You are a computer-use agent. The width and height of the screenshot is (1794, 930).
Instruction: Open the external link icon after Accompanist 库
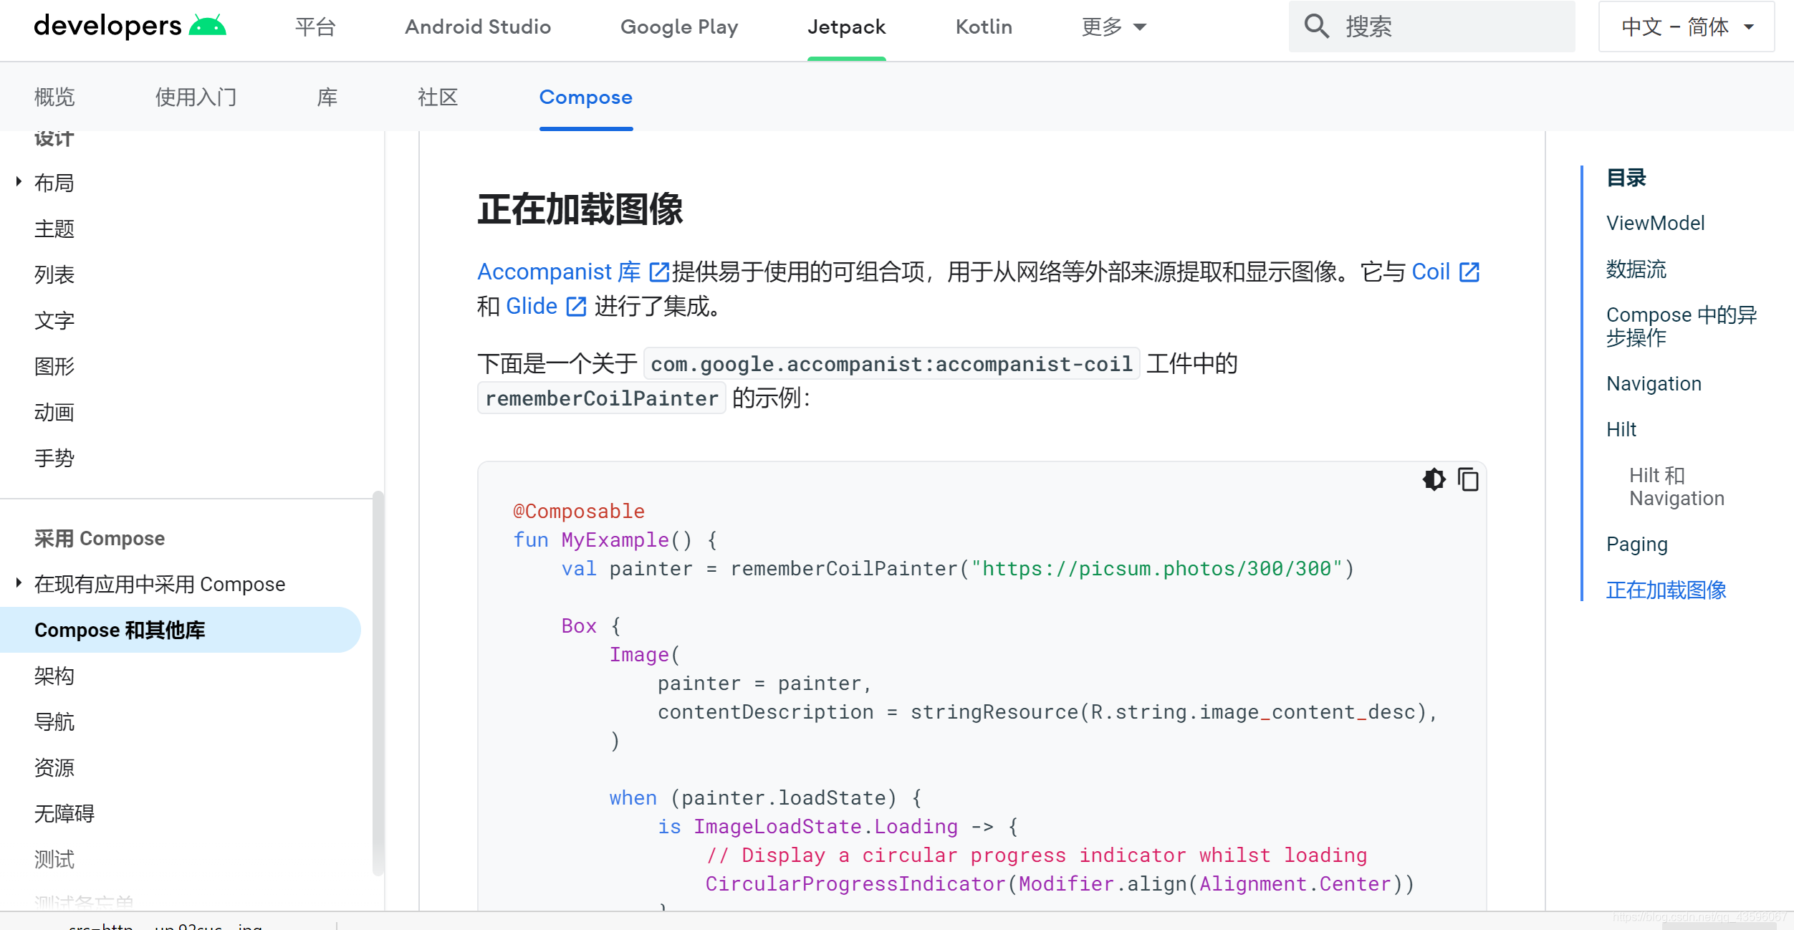click(658, 272)
